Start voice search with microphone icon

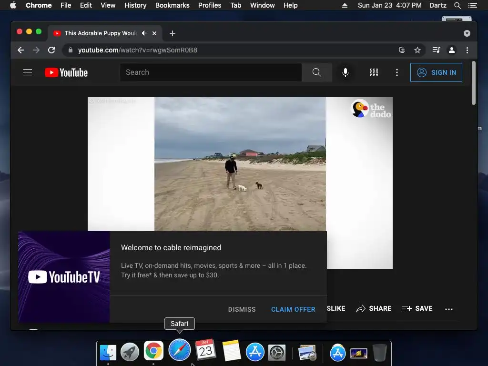[x=346, y=72]
